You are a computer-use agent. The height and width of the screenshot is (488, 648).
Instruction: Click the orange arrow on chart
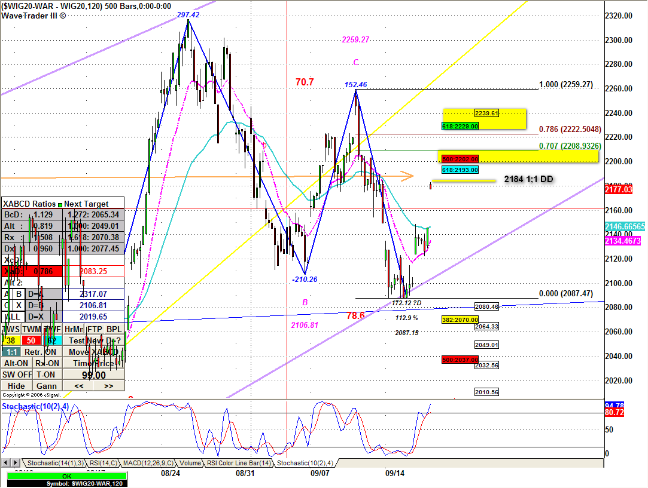406,176
